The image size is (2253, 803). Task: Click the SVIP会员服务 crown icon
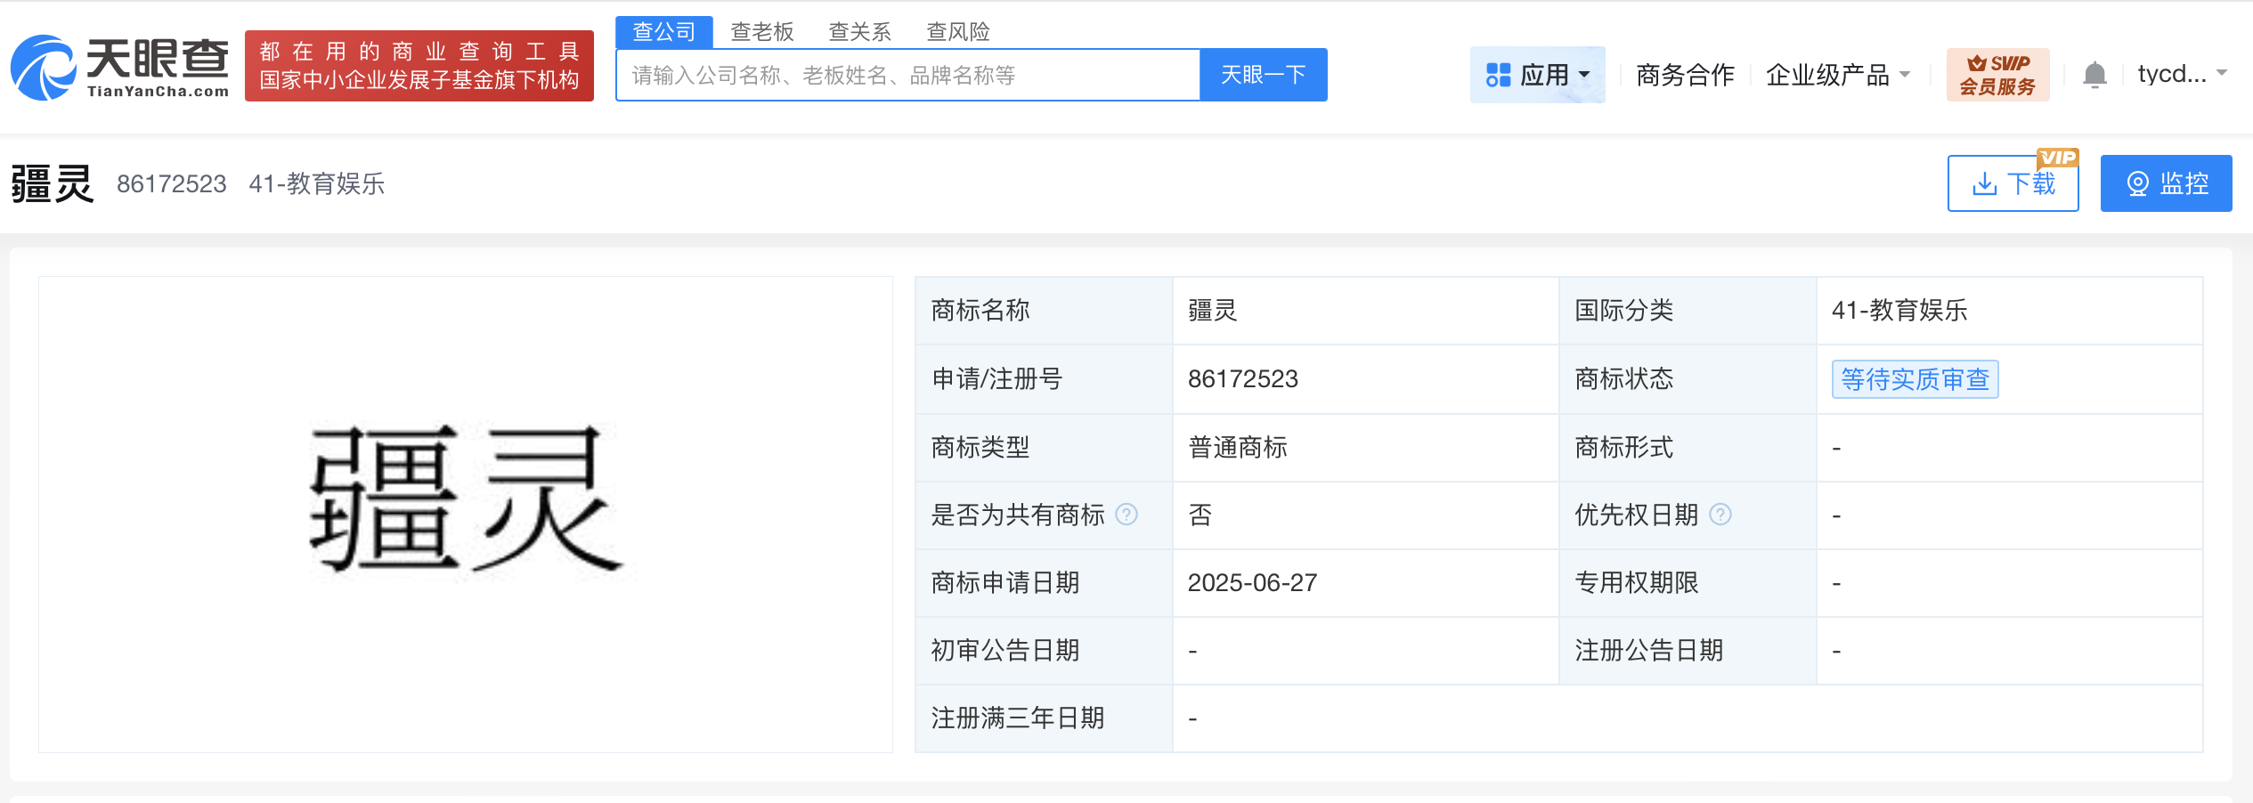pos(1979,62)
